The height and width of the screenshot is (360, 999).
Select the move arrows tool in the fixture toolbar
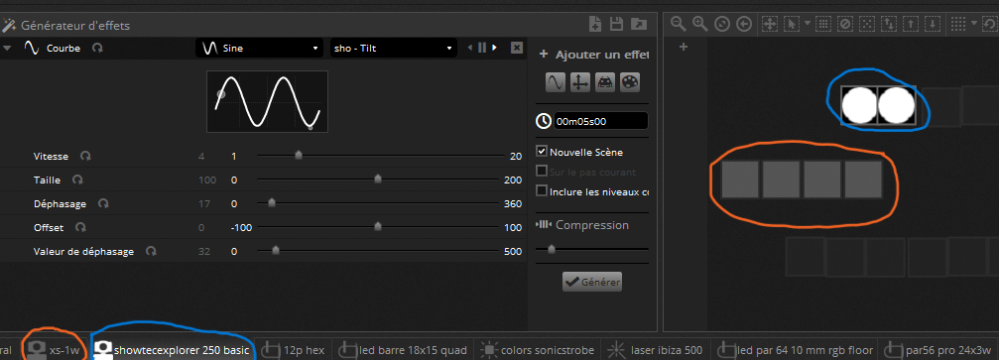pos(770,24)
